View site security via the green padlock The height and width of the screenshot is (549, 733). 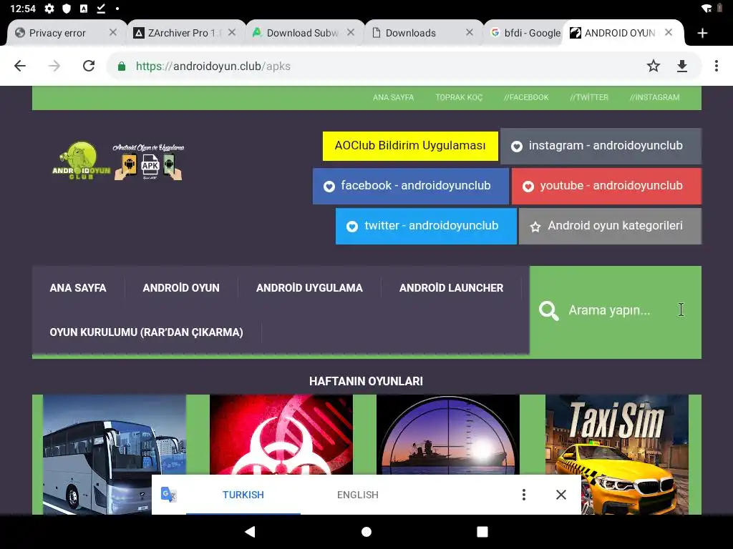[122, 66]
